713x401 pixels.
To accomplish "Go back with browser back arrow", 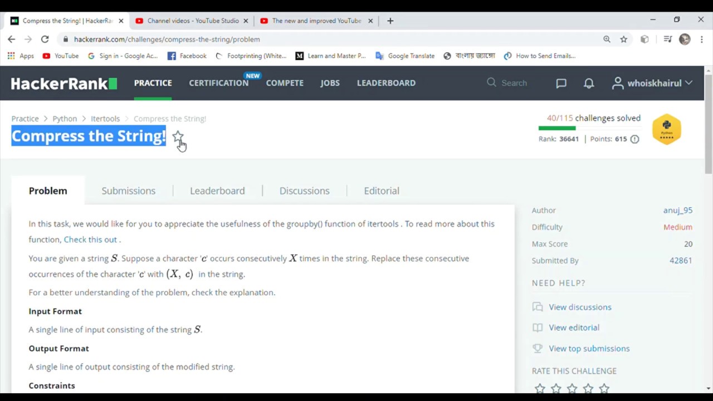I will click(x=12, y=39).
